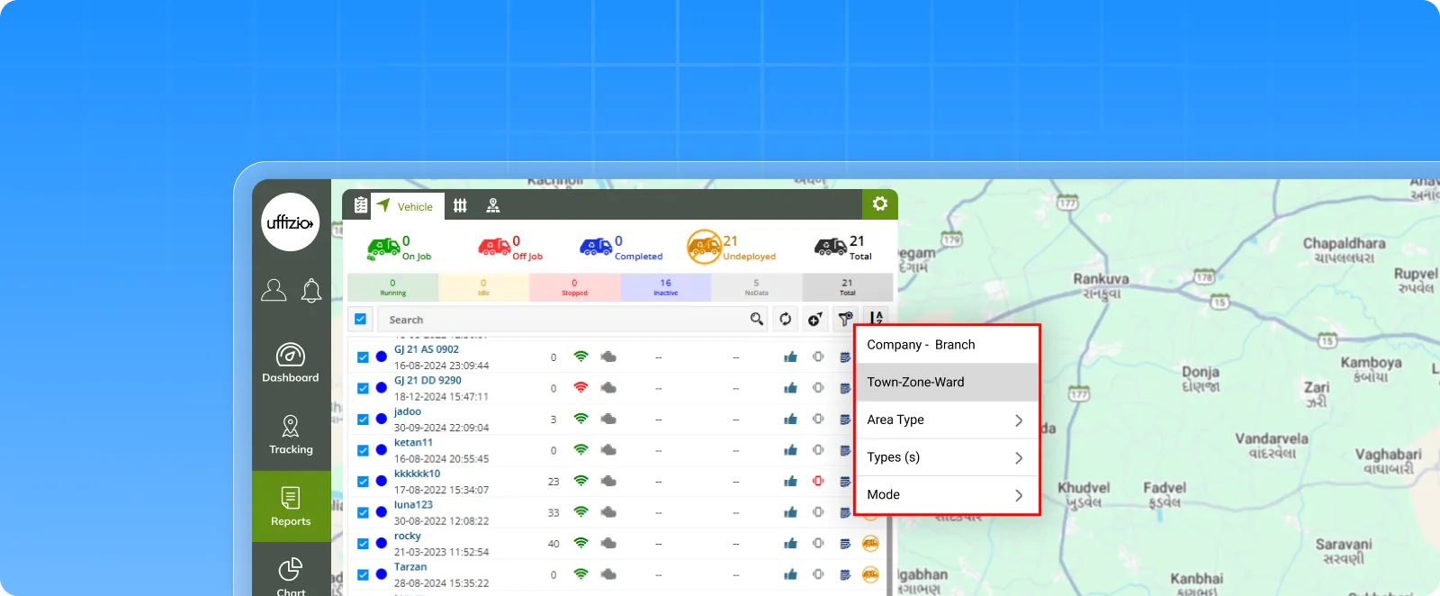Toggle the select-all vehicles checkbox

[360, 320]
